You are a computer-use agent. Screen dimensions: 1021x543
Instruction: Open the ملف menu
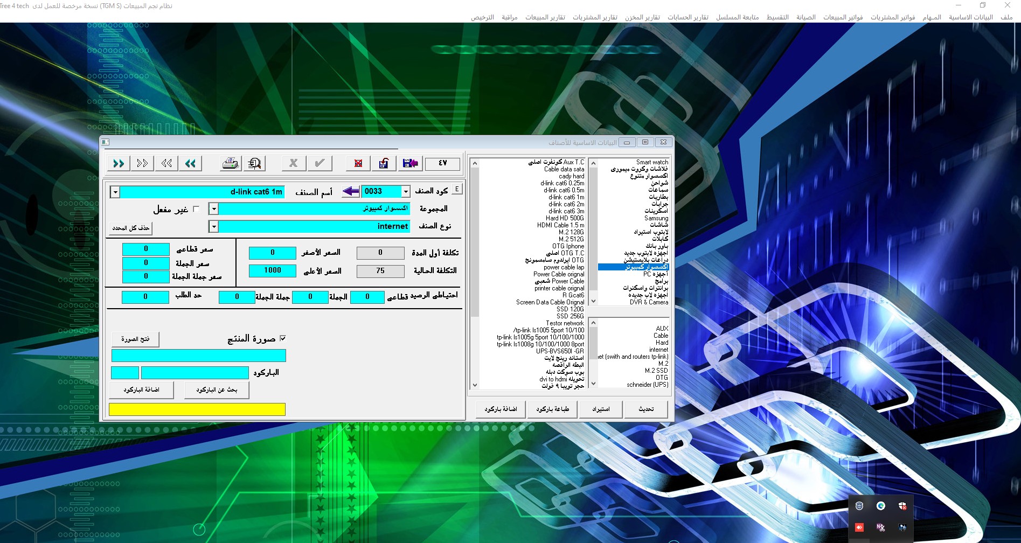[1006, 17]
